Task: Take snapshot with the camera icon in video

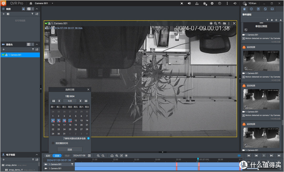Action: pyautogui.click(x=224, y=23)
